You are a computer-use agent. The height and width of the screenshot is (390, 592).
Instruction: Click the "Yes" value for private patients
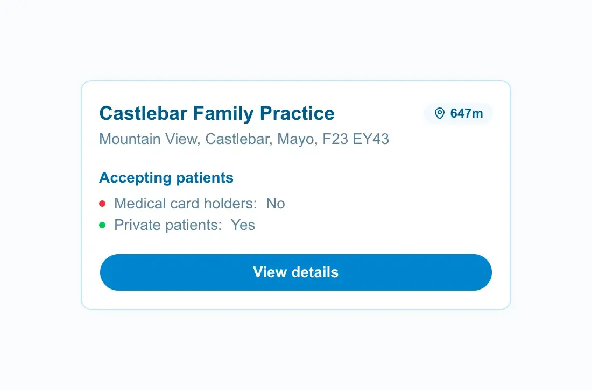click(243, 225)
